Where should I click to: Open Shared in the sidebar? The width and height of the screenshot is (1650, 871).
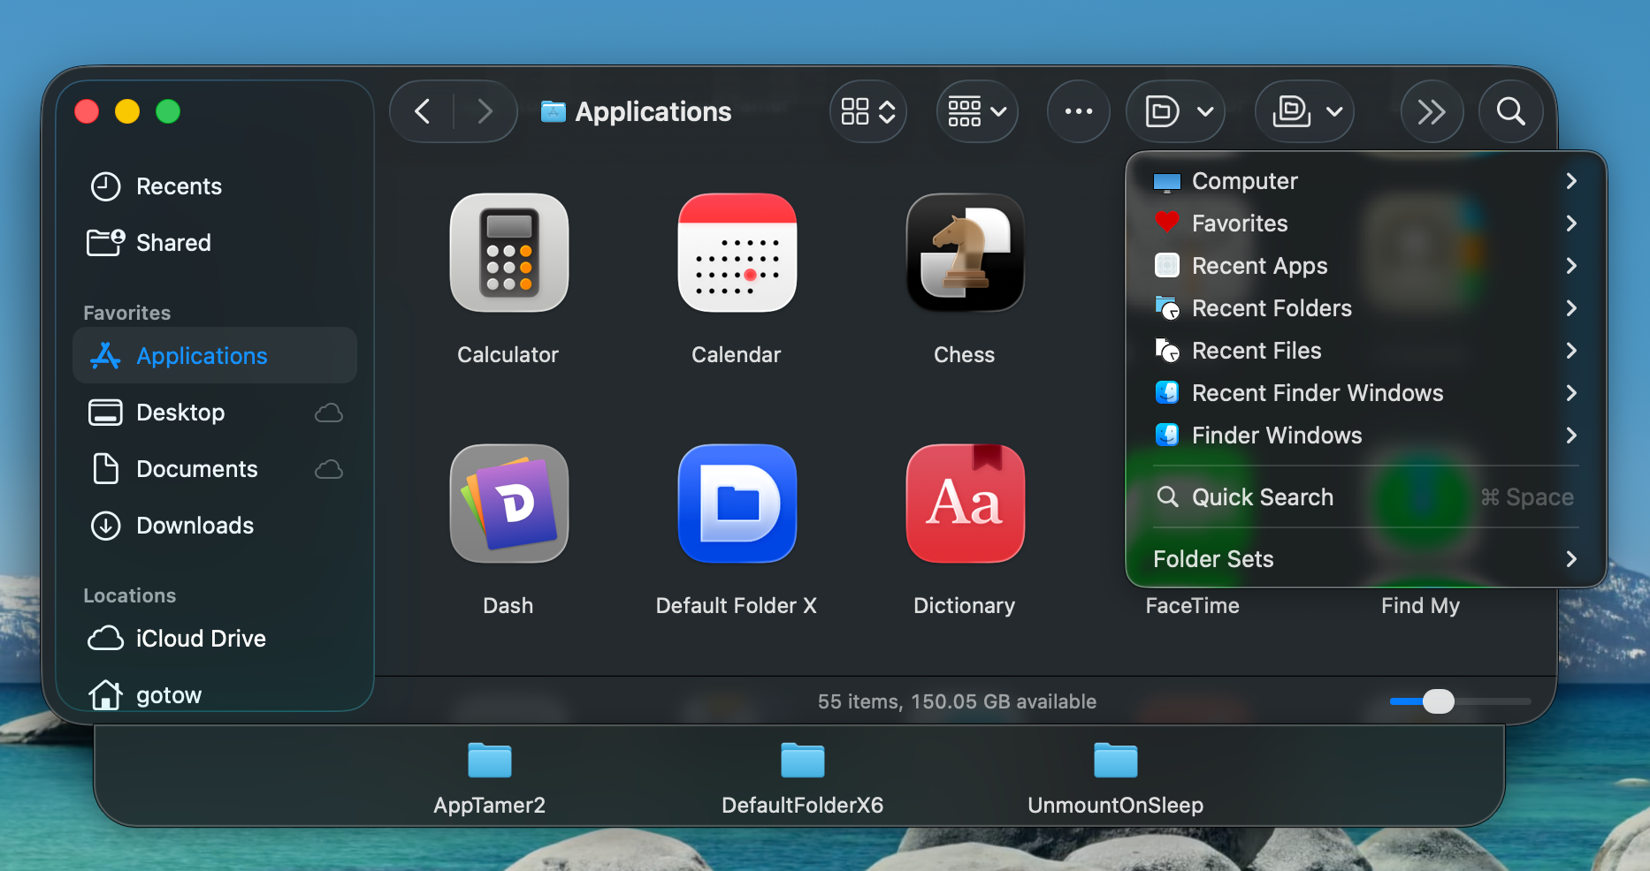tap(215, 243)
